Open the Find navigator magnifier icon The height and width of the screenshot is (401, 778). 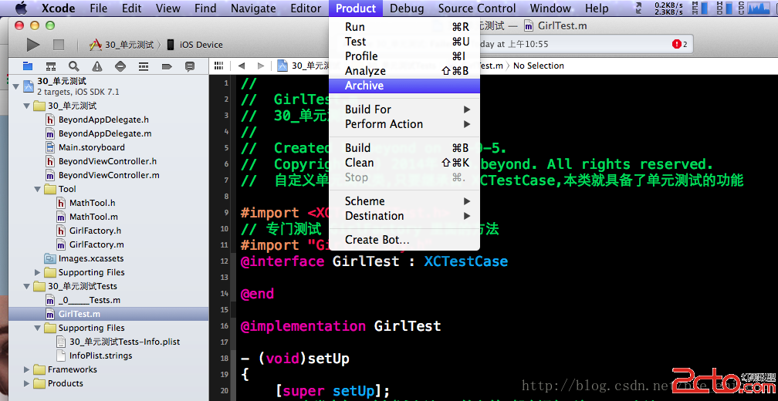[x=74, y=66]
